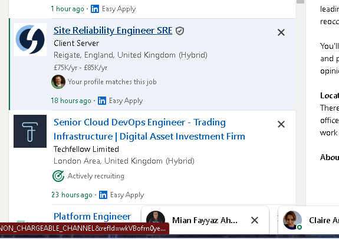The image size is (339, 239).
Task: Click Easy Apply under the SRE job
Action: (126, 101)
